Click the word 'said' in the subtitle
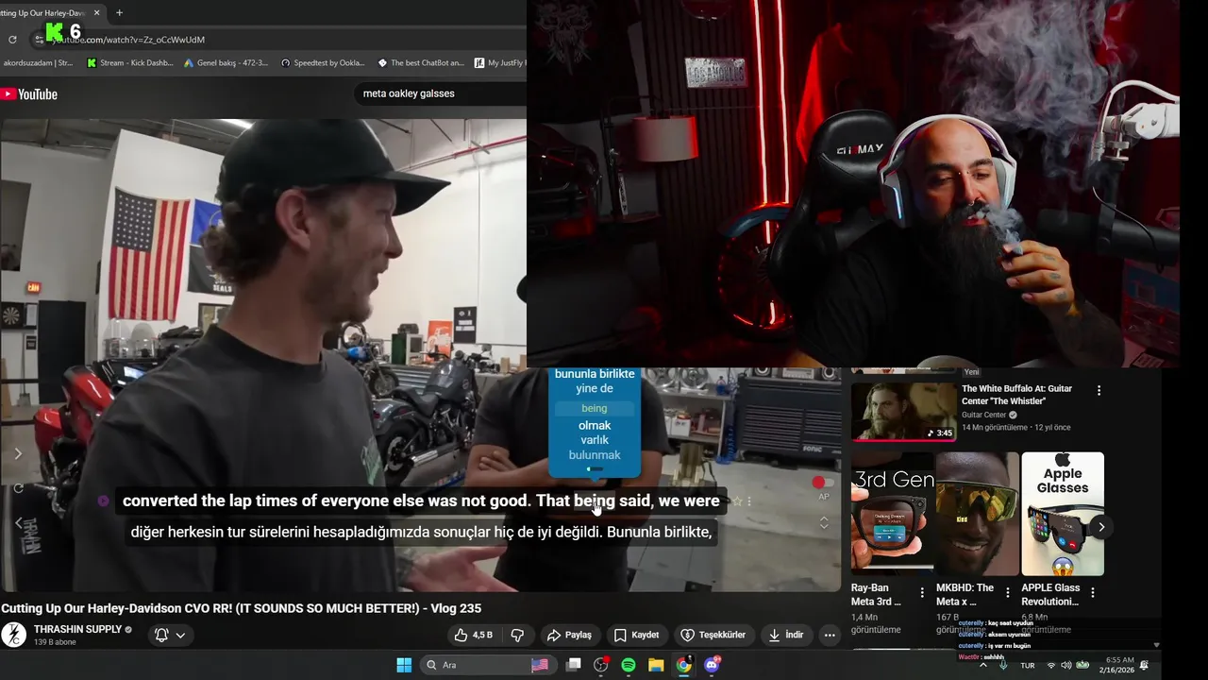Screen dimensions: 1208x680 pos(635,501)
